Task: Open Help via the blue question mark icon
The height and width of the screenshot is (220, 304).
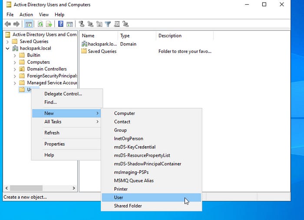Action: point(61,24)
